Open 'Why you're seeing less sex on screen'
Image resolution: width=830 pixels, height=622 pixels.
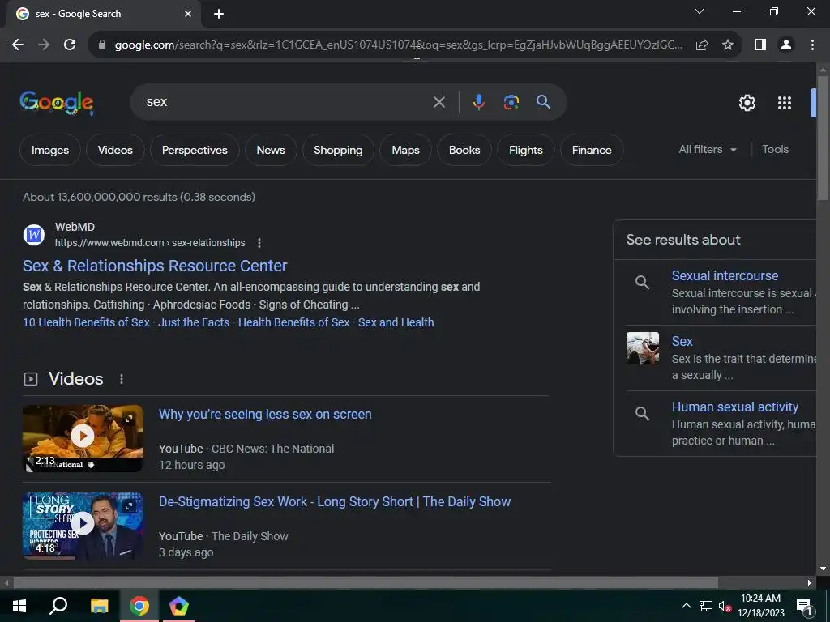(x=265, y=414)
